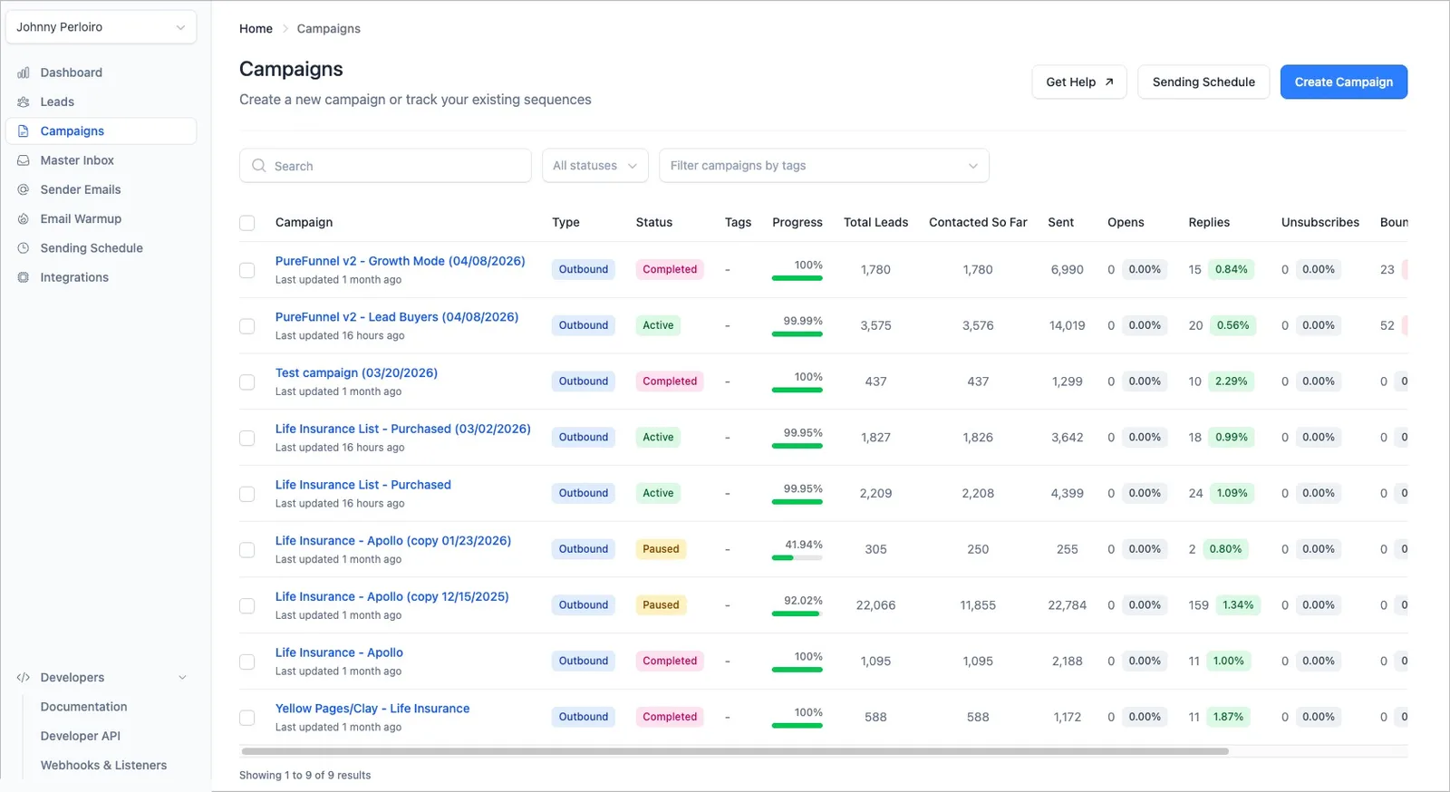Check the Life Insurance - Apollo (copy 01/23/2026) checkbox

pyautogui.click(x=246, y=550)
